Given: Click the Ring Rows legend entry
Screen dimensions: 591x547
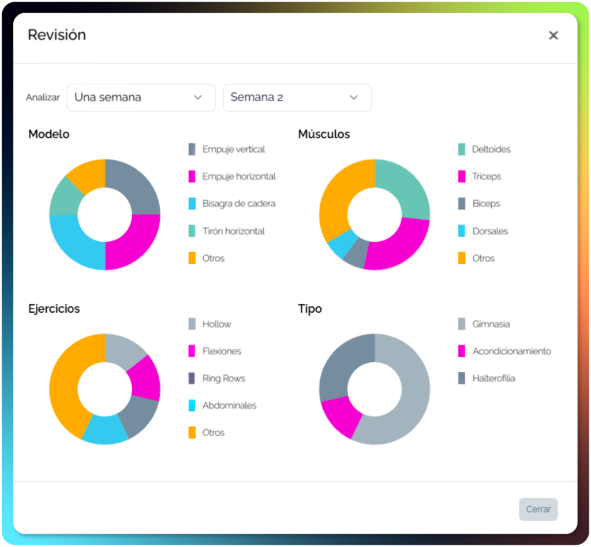Looking at the screenshot, I should pyautogui.click(x=217, y=379).
